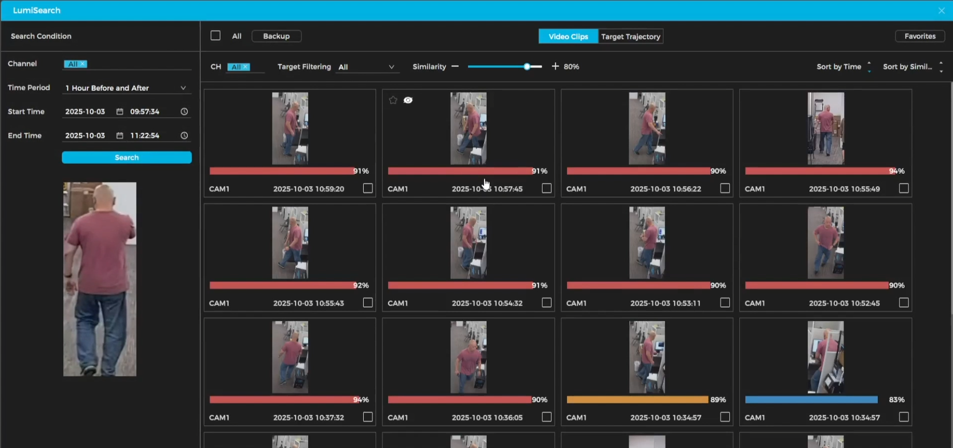Click the End Time clock icon
This screenshot has height=448, width=953.
point(184,135)
